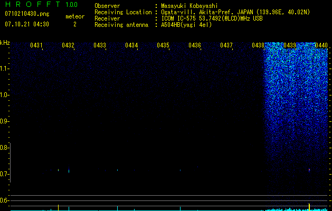The width and height of the screenshot is (332, 211).
Task: Click the cyan echo spot near 0433
Action: coord(117,170)
